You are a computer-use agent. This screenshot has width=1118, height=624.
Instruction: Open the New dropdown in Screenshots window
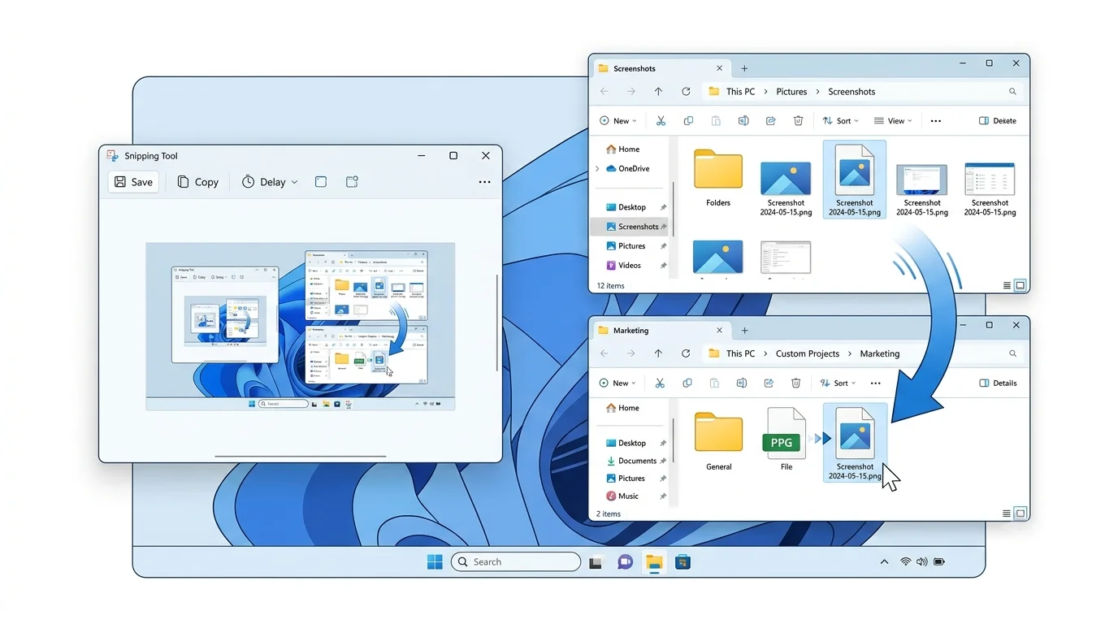618,120
